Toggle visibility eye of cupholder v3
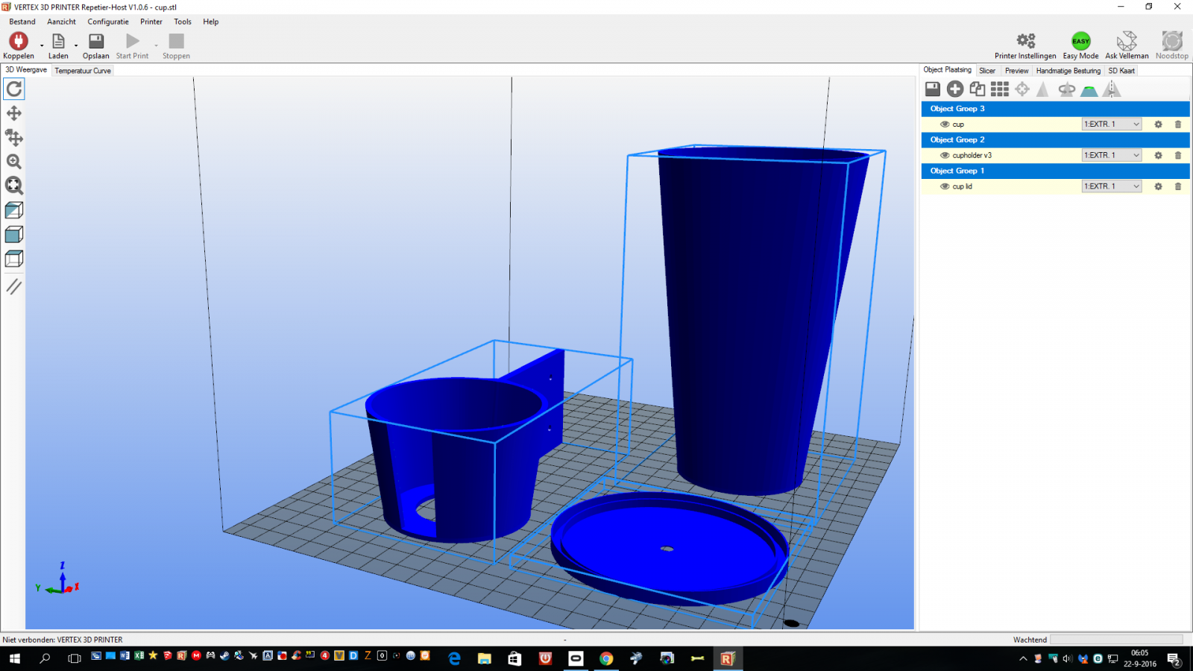 click(x=945, y=155)
